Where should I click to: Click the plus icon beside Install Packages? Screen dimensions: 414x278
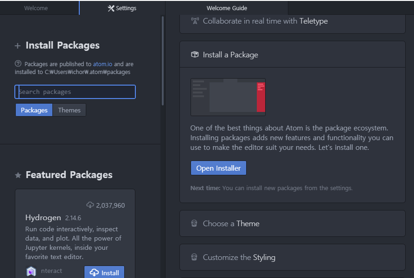coord(18,46)
